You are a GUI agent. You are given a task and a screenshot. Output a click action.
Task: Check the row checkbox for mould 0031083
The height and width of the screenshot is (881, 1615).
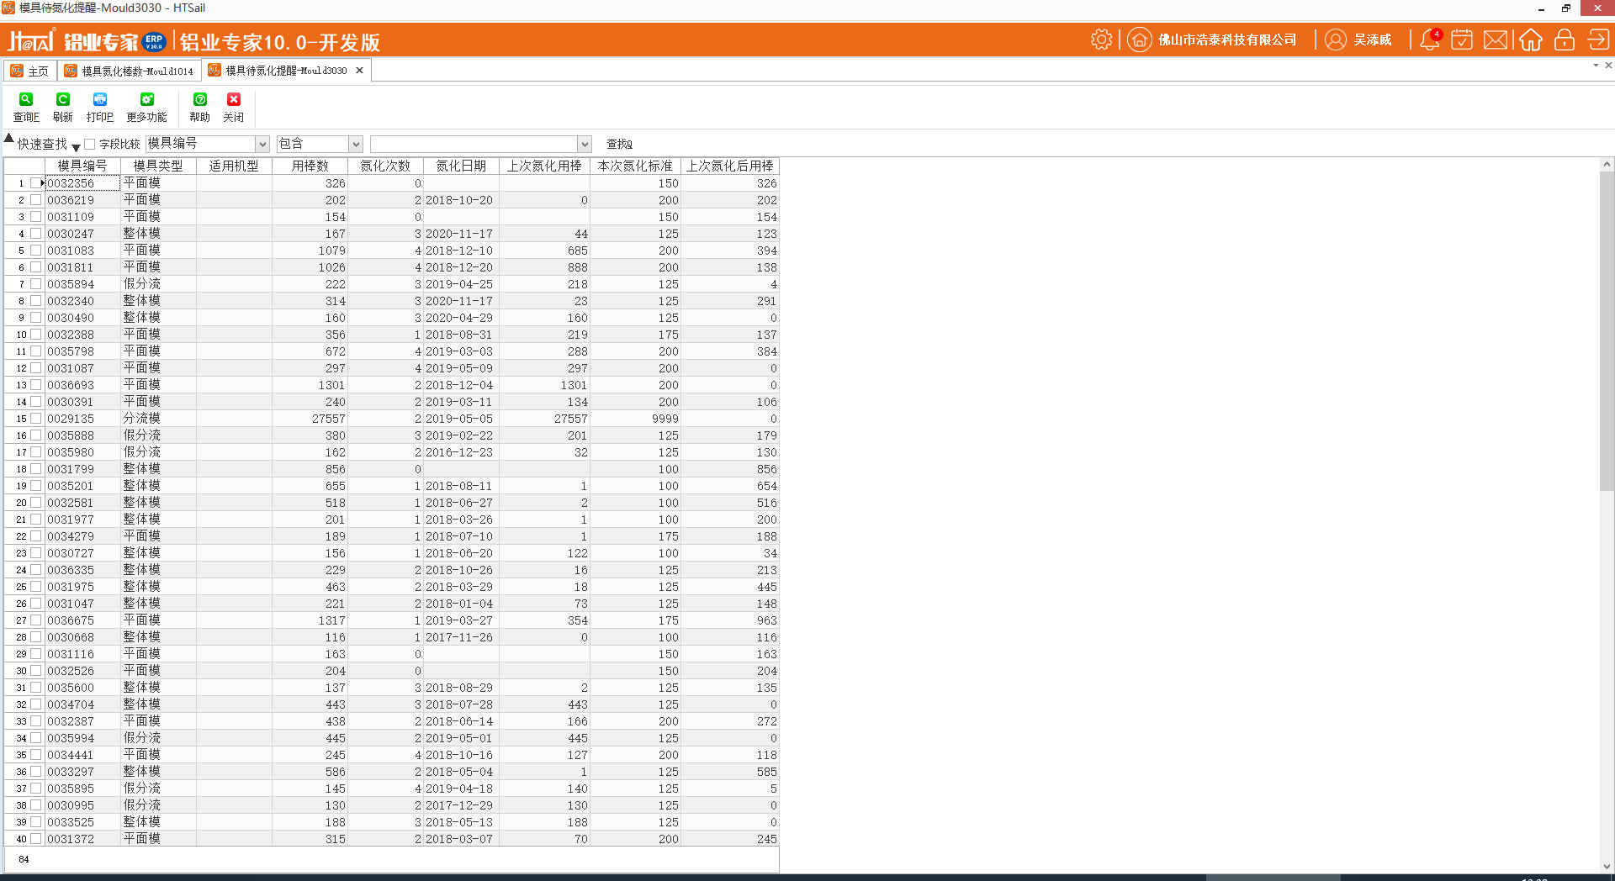point(35,251)
